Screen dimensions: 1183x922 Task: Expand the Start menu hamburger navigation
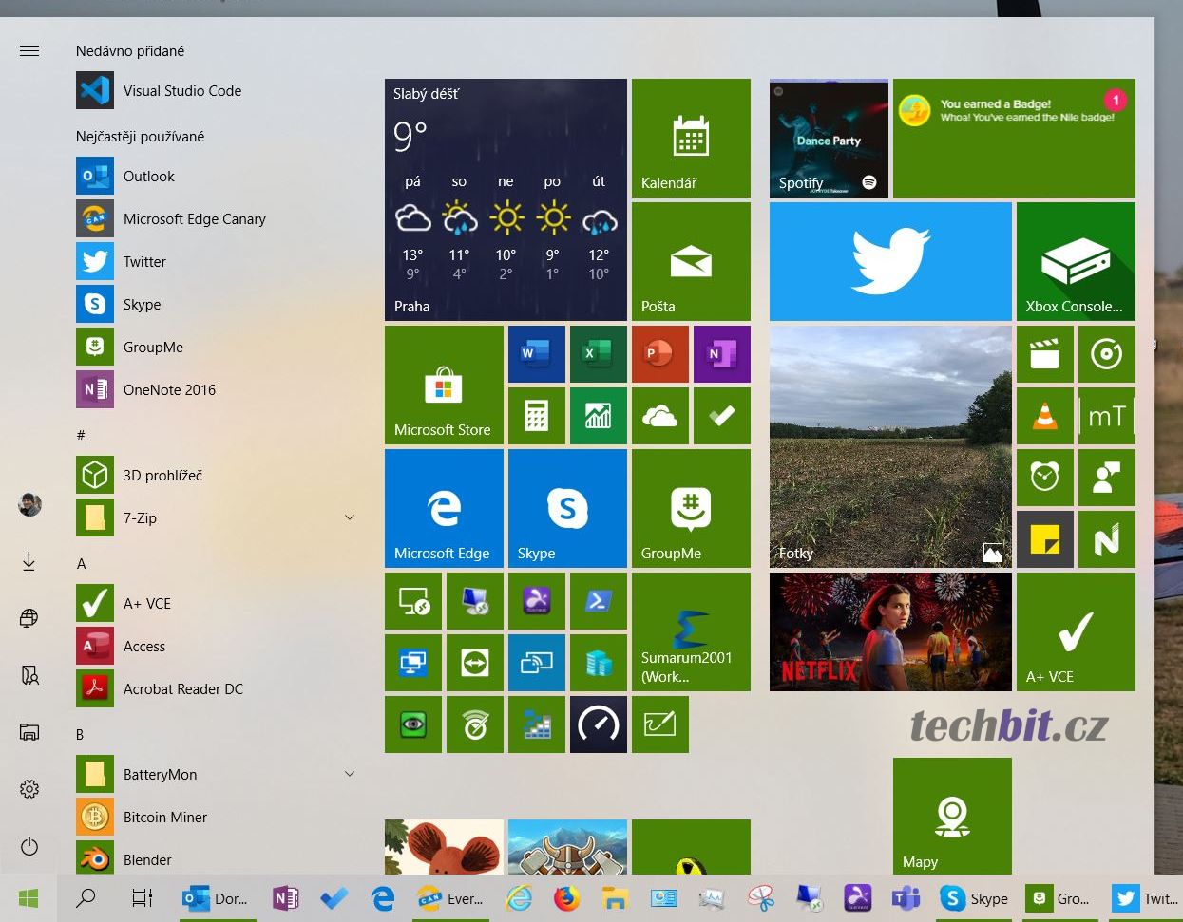coord(29,51)
